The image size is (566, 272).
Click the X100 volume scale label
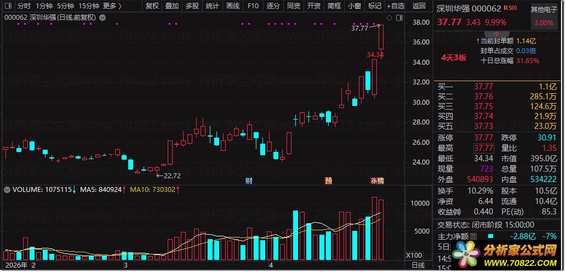tap(414, 255)
